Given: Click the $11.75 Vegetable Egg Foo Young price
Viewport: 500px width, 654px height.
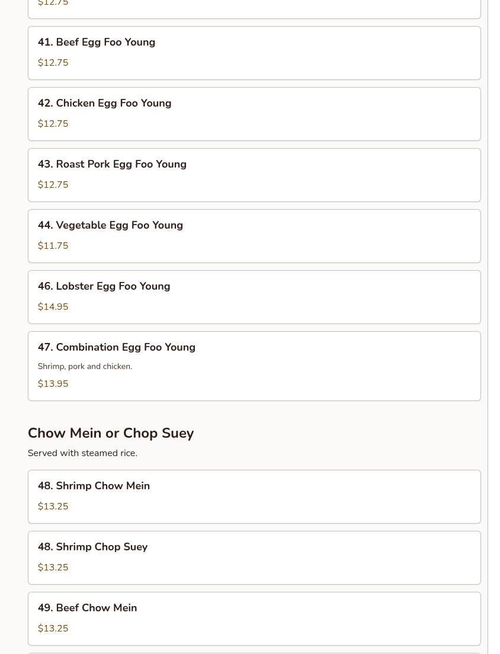Looking at the screenshot, I should point(53,246).
